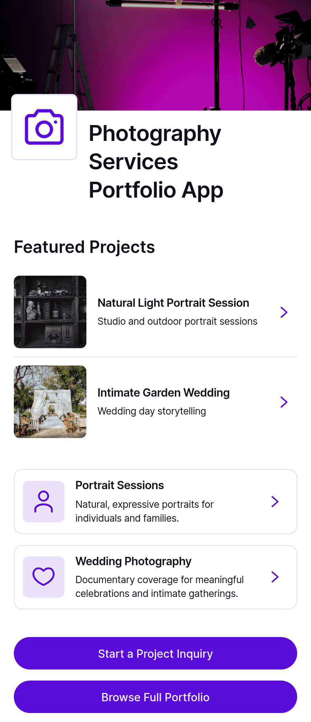Viewport: 311px width, 722px height.
Task: Select Intimate Garden Wedding title
Action: tap(164, 393)
